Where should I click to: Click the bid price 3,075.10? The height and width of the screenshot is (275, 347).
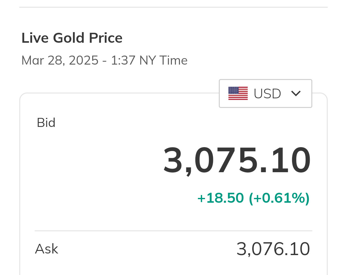click(237, 160)
